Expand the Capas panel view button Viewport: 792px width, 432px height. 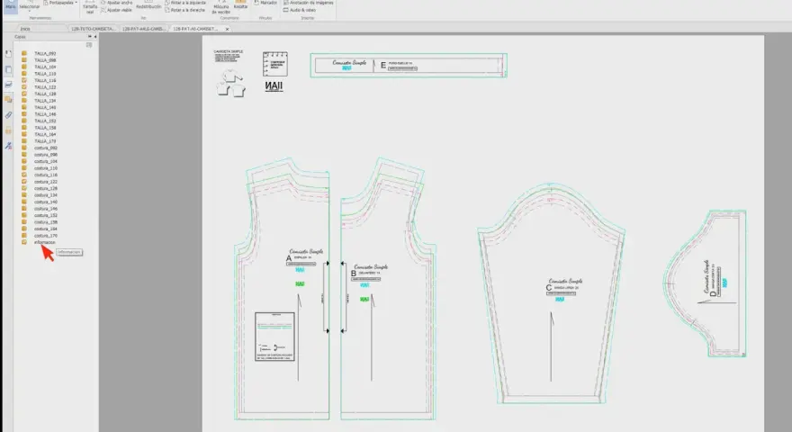point(90,36)
